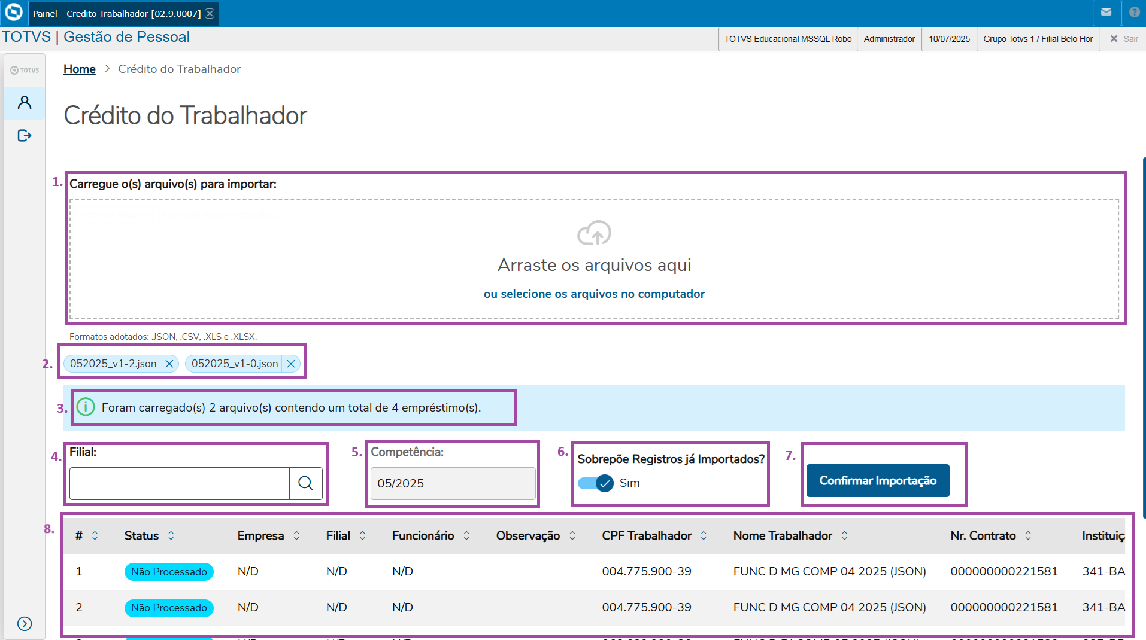
Task: Sort by the Status column
Action: pos(171,535)
